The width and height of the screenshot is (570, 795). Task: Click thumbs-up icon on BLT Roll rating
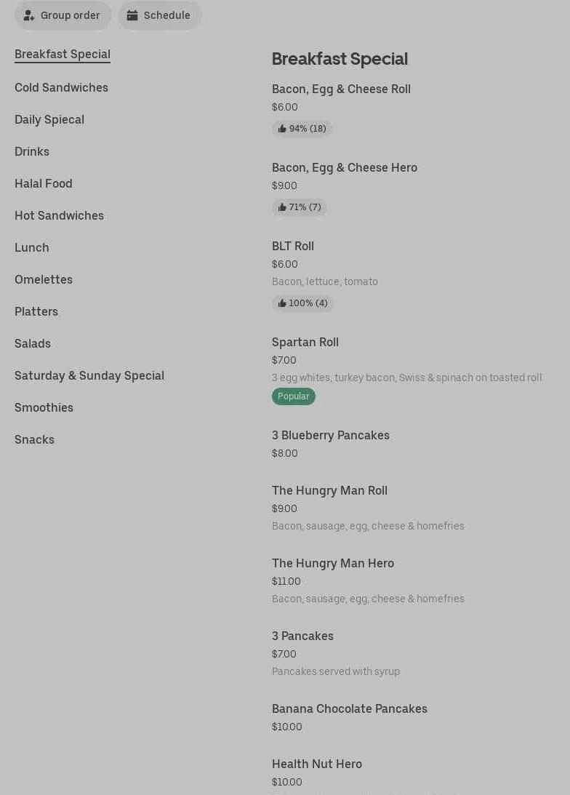click(282, 303)
